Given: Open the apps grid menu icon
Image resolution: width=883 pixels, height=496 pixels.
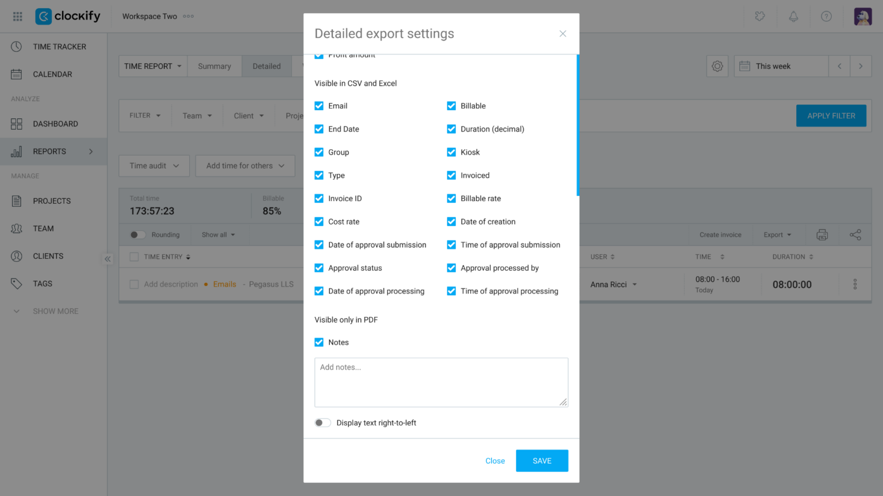Looking at the screenshot, I should coord(18,17).
